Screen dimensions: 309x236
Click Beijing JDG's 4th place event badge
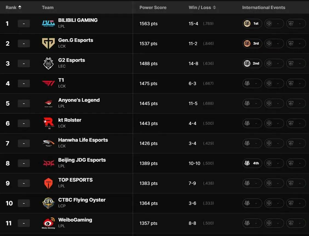pyautogui.click(x=252, y=163)
